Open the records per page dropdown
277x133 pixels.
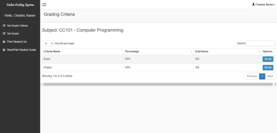48,44
